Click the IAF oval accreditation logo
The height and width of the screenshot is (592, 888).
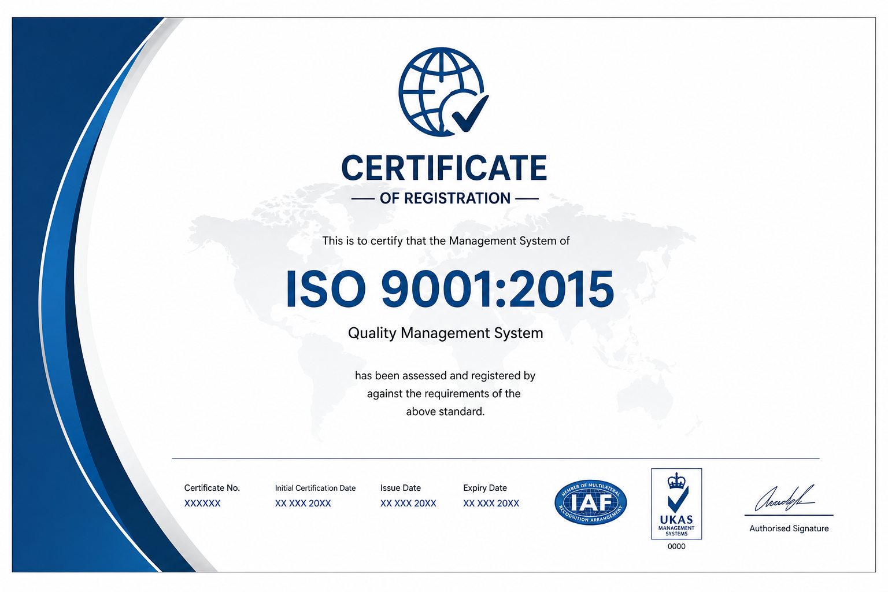click(x=590, y=502)
